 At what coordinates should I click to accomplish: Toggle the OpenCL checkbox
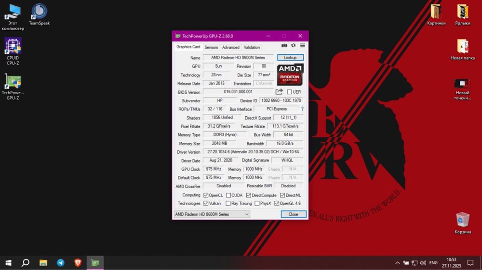(206, 195)
